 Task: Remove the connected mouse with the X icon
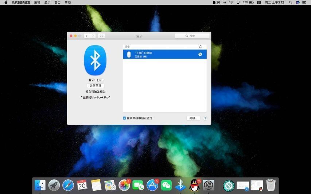[x=200, y=54]
